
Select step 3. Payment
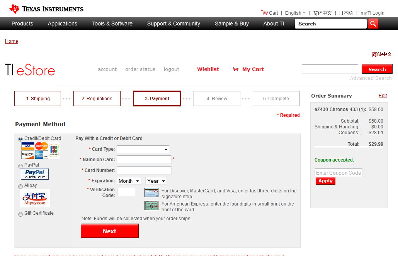coord(157,98)
